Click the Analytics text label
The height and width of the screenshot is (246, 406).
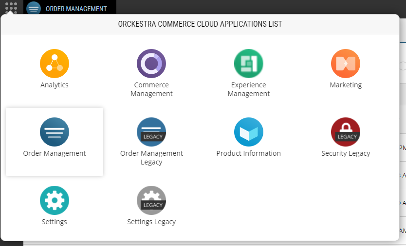pos(55,85)
